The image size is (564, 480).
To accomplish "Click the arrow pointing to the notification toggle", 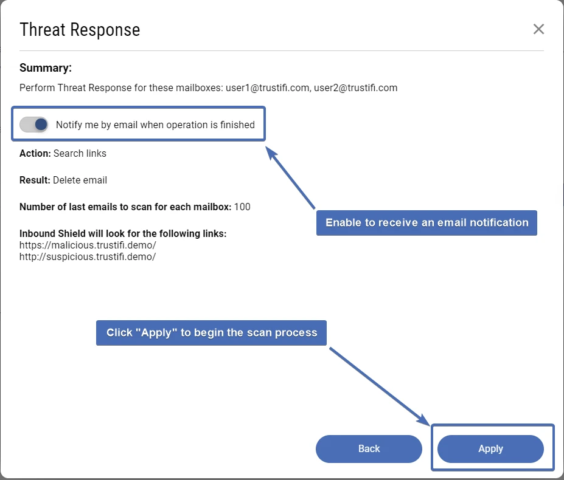I will (291, 177).
